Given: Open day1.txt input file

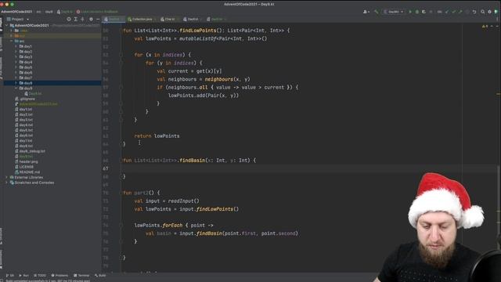Looking at the screenshot, I should [x=24, y=110].
